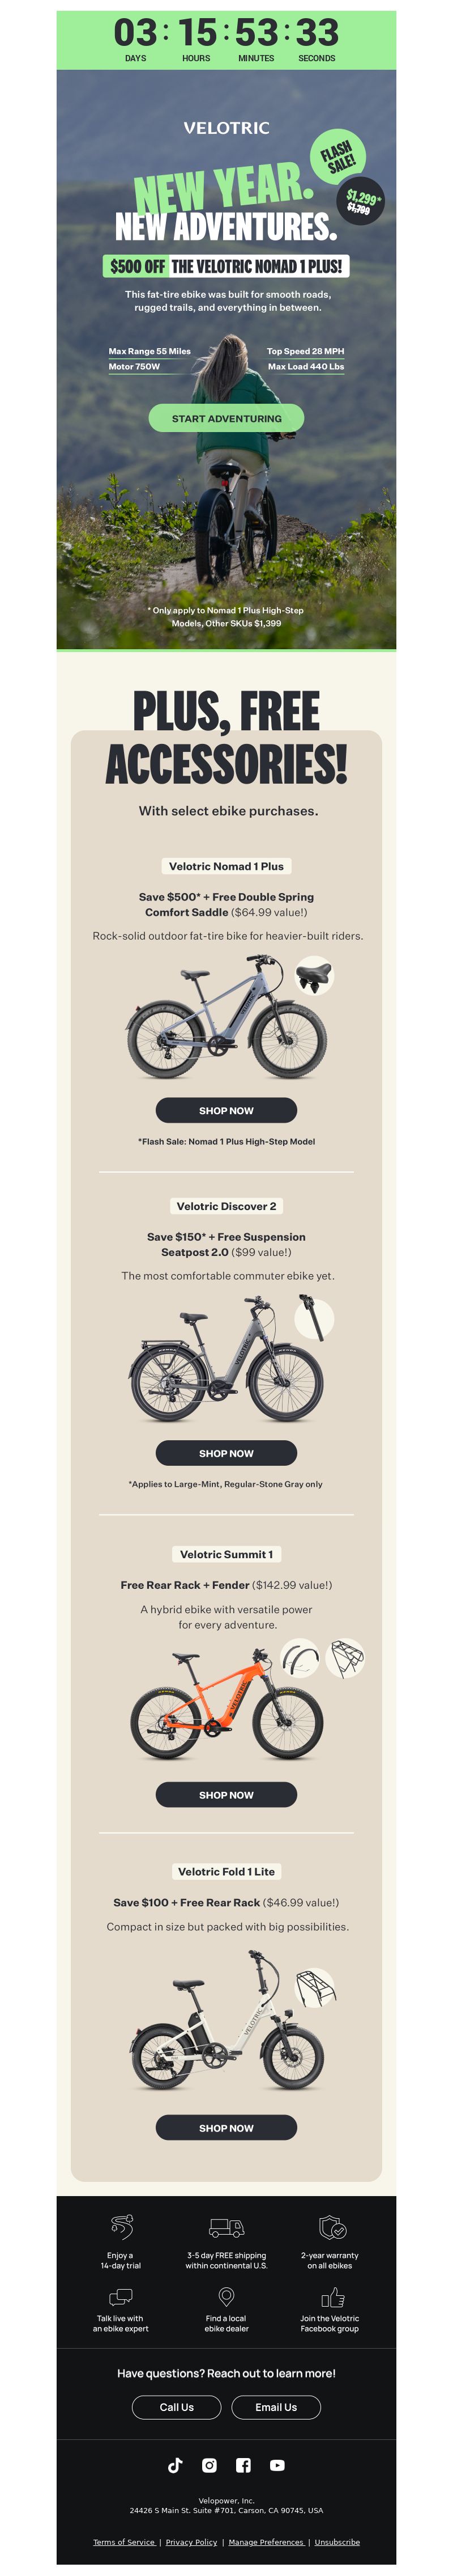Click the Facebook group thumbs-up icon

332,2296
